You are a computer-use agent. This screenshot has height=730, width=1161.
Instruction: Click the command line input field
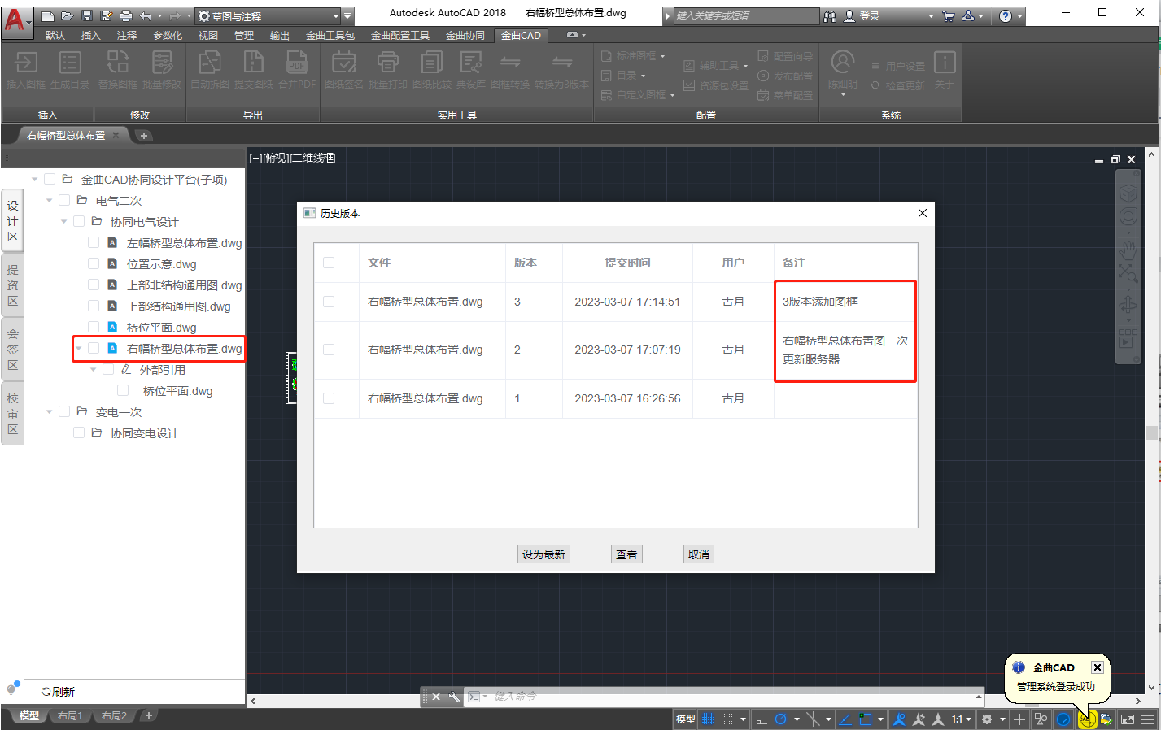732,697
